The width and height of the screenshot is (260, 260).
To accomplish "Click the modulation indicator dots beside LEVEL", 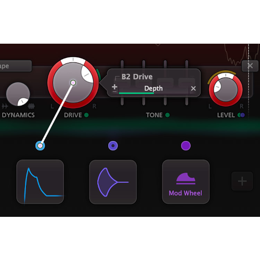I will click(241, 115).
